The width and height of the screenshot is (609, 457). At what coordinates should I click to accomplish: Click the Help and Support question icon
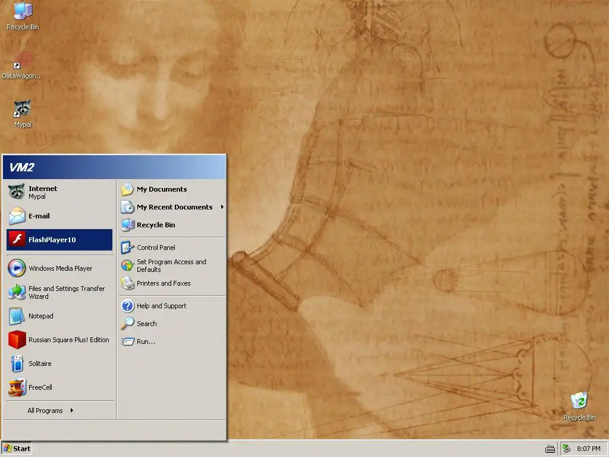click(127, 306)
